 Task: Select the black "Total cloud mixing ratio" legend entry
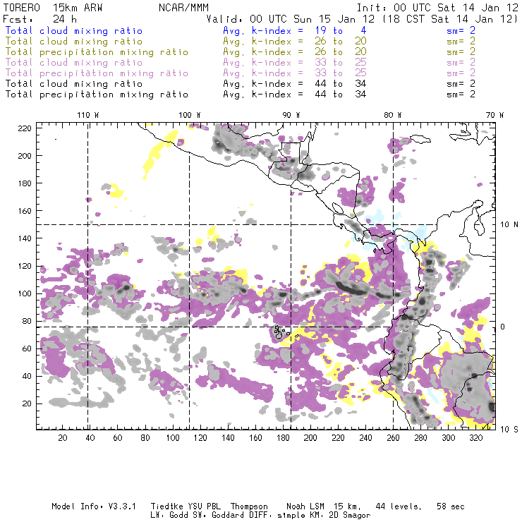point(74,83)
